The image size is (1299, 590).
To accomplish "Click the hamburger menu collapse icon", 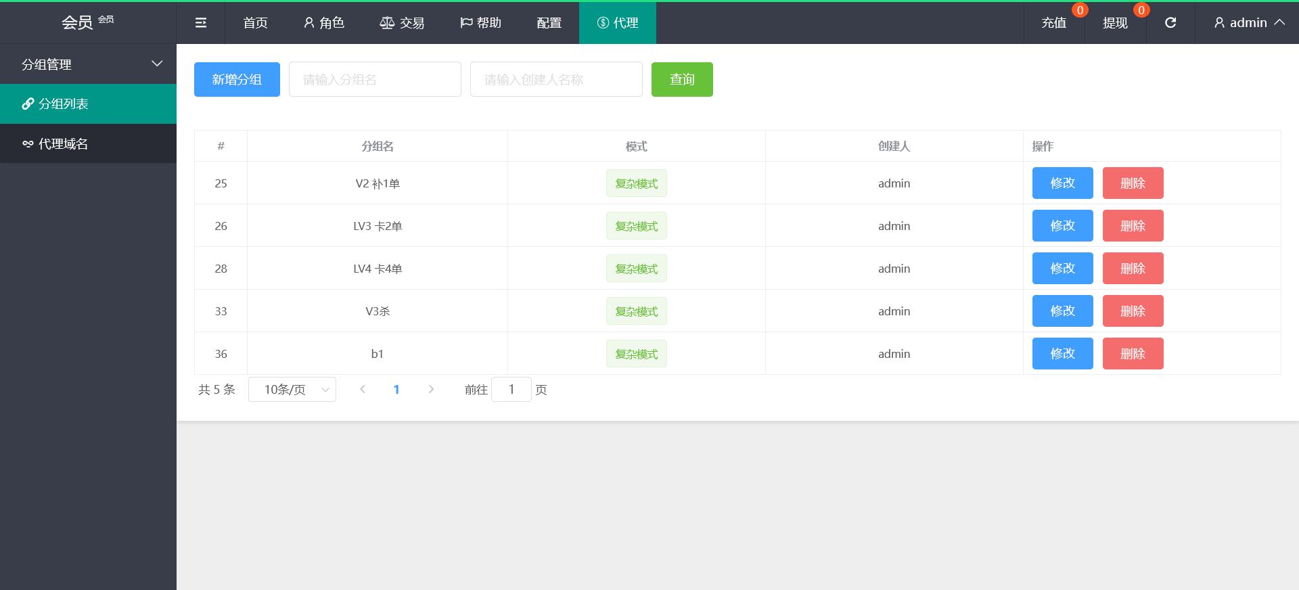I will pyautogui.click(x=200, y=23).
